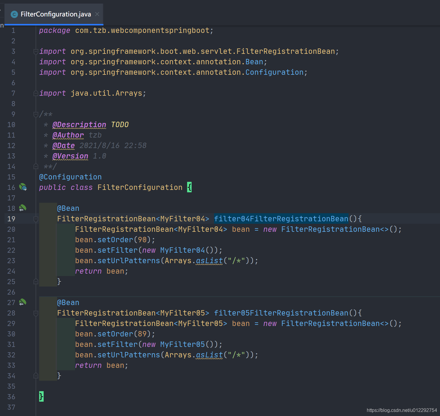Click the @Configuration annotation on line 15
The width and height of the screenshot is (440, 416).
(x=71, y=177)
